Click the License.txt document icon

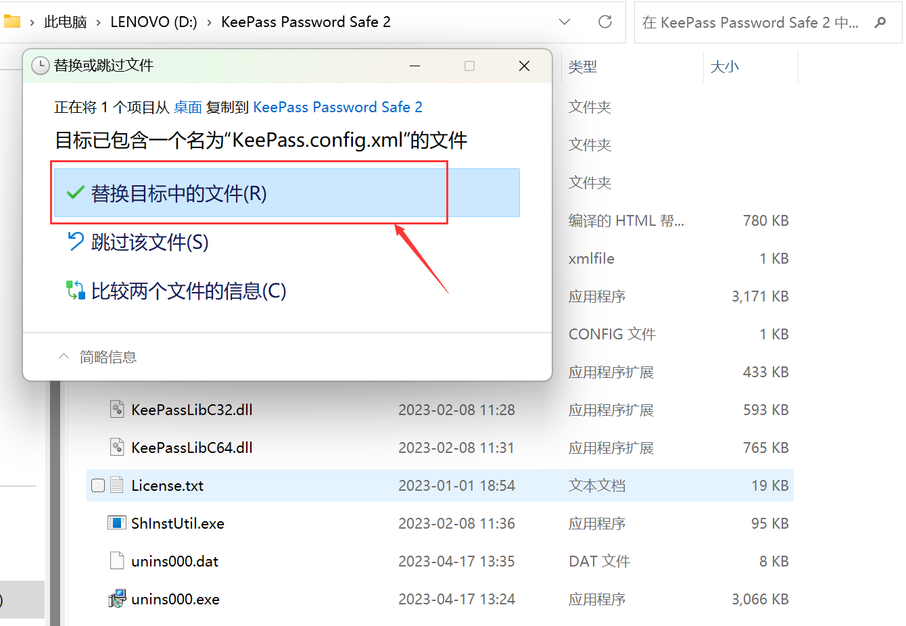(x=117, y=485)
